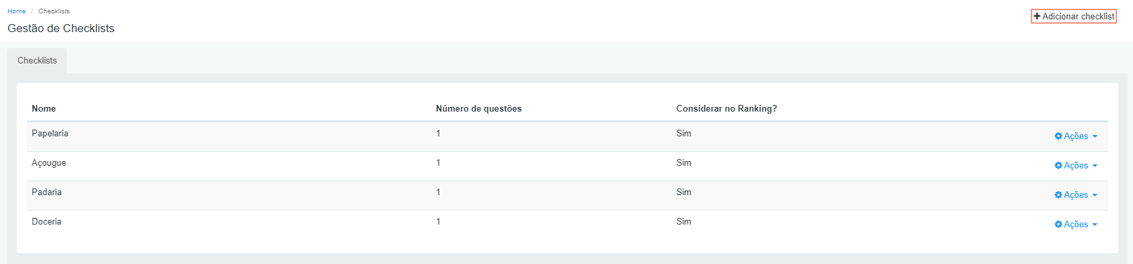Select the Açougue checklist name

49,163
